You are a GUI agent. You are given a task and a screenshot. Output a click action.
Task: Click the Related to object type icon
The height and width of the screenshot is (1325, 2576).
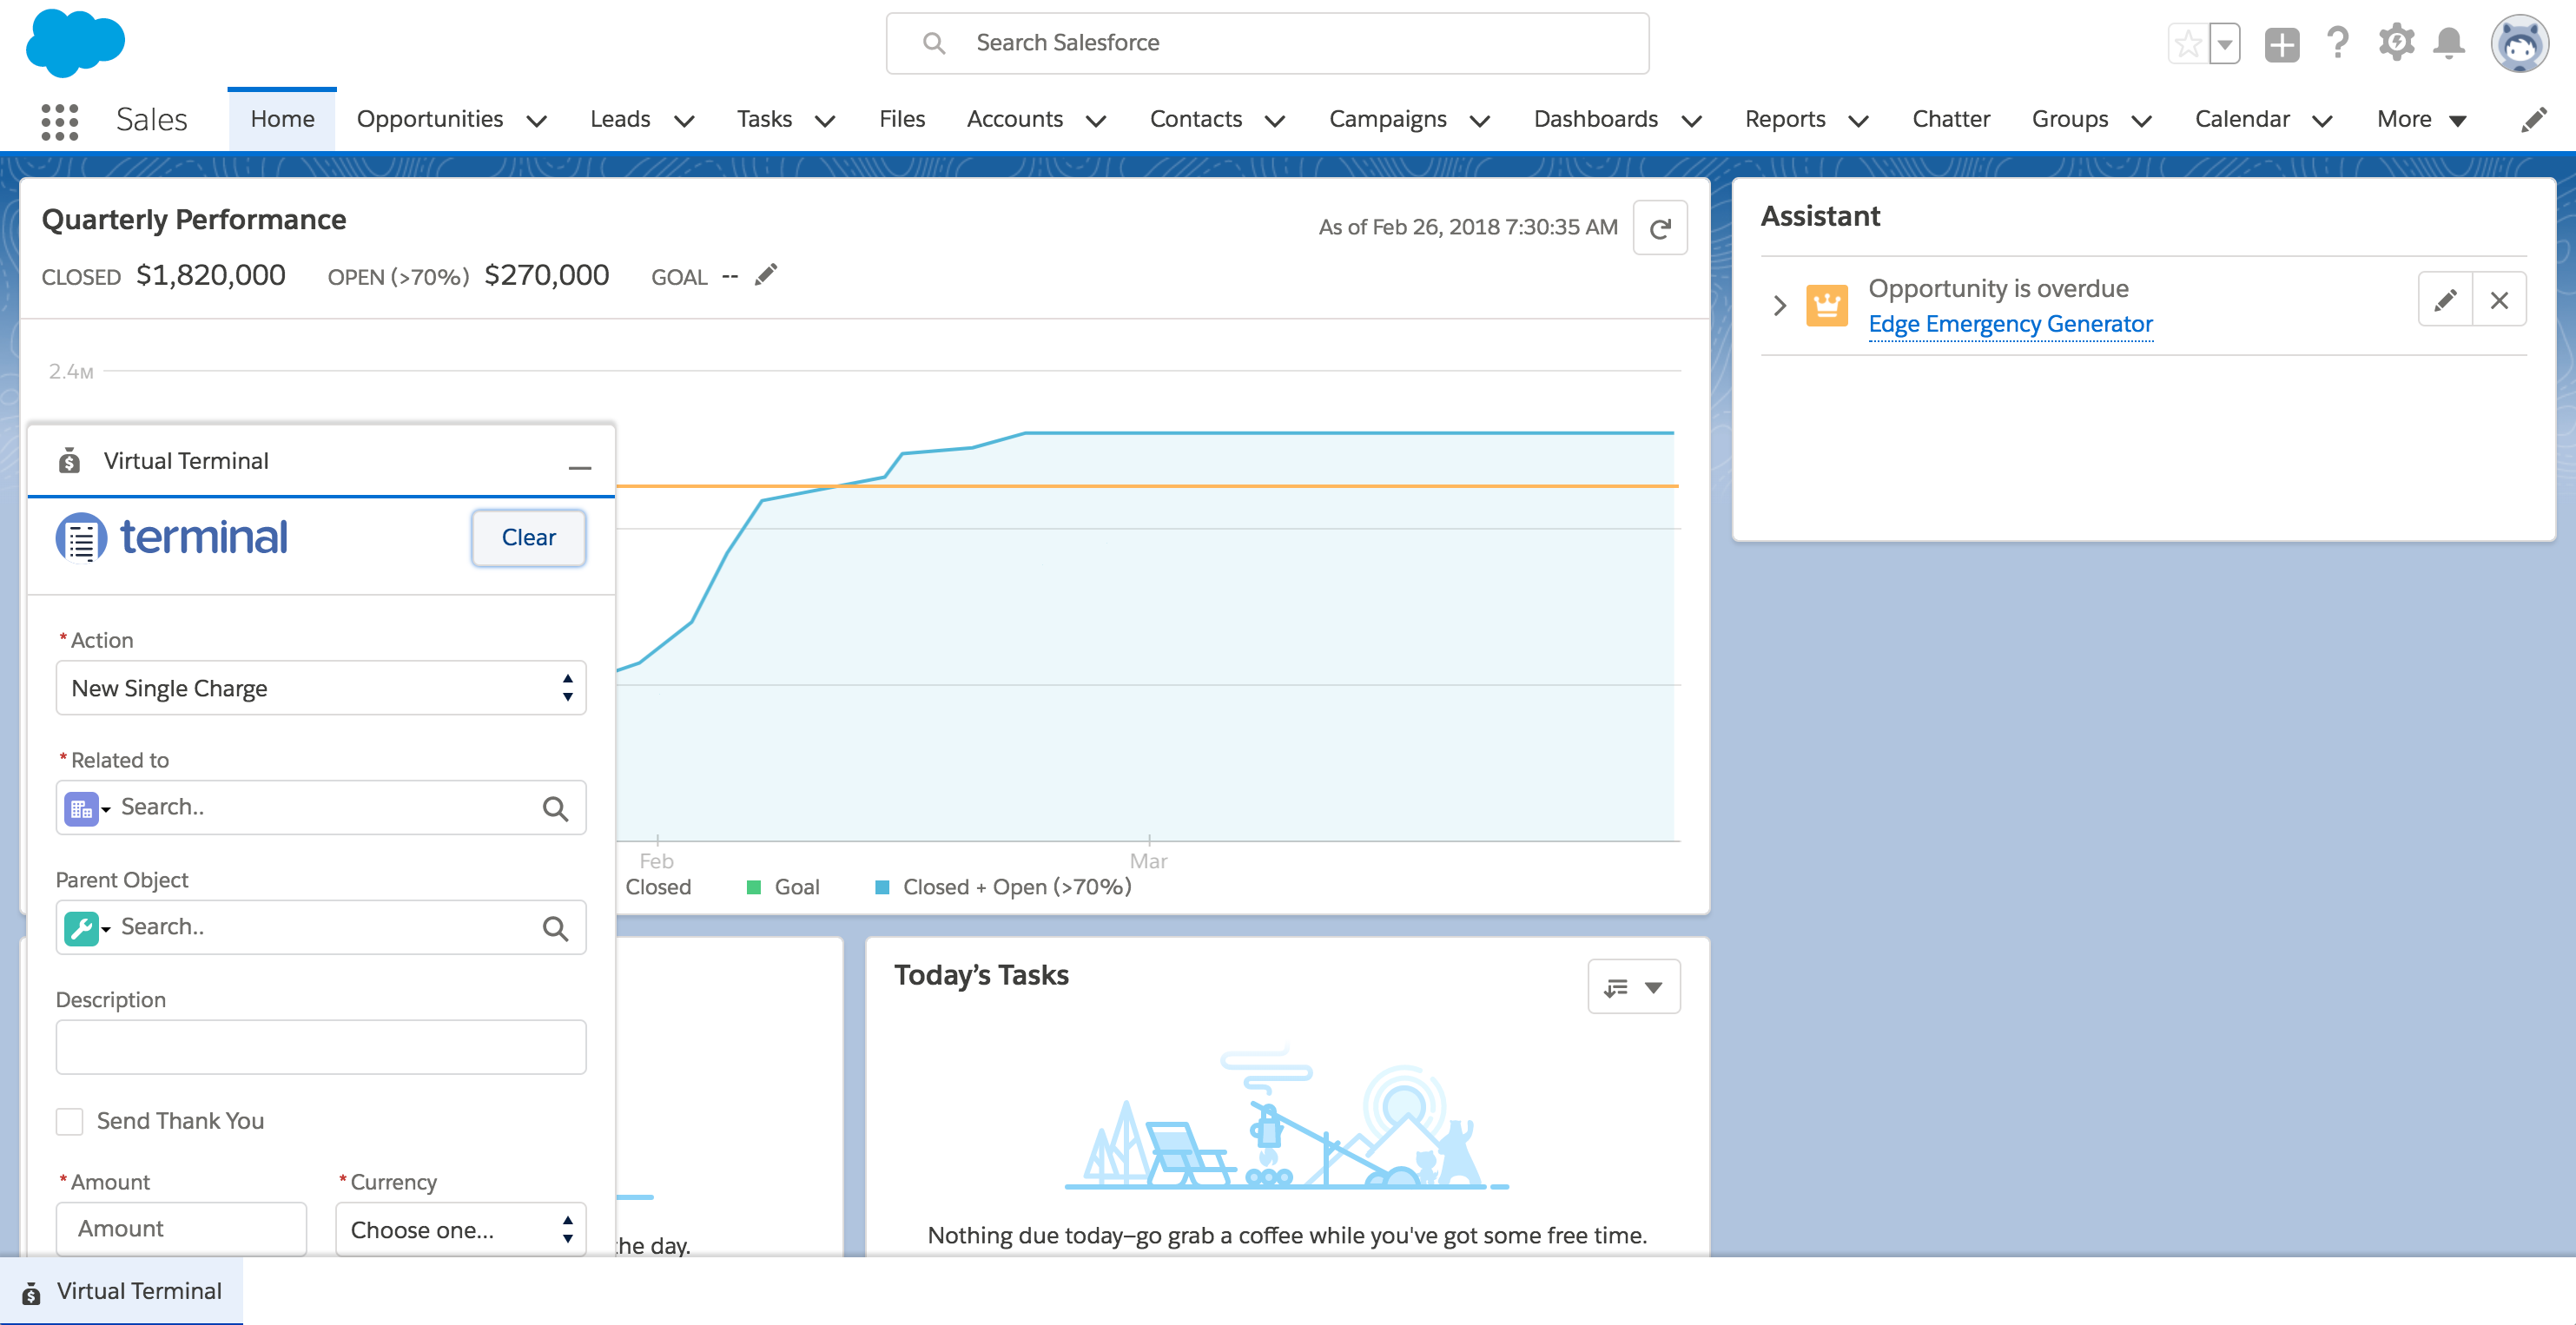(x=81, y=808)
